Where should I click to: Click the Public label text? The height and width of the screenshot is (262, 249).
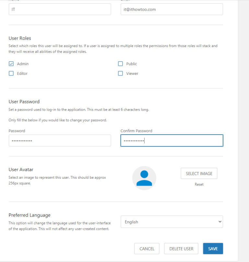coord(132,64)
